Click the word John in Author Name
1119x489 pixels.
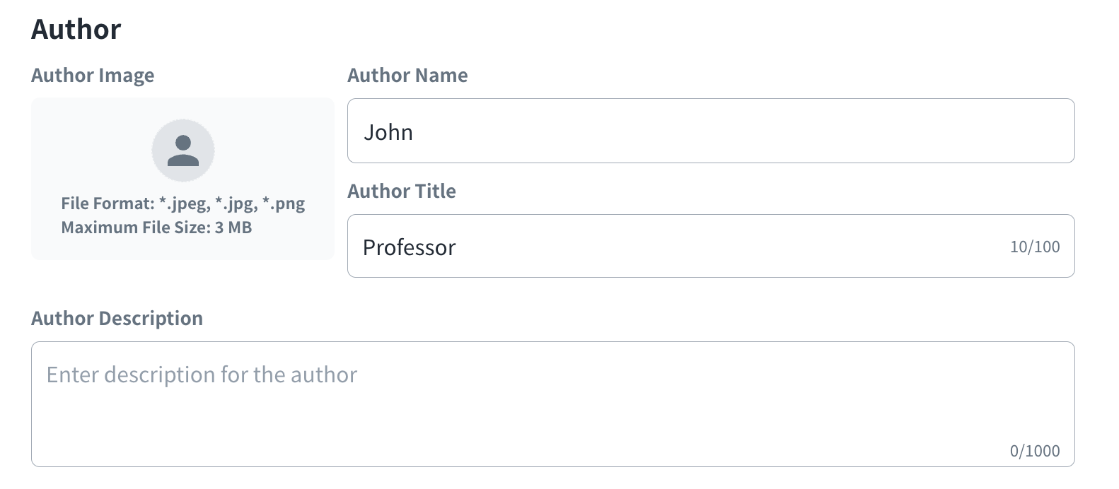(388, 132)
